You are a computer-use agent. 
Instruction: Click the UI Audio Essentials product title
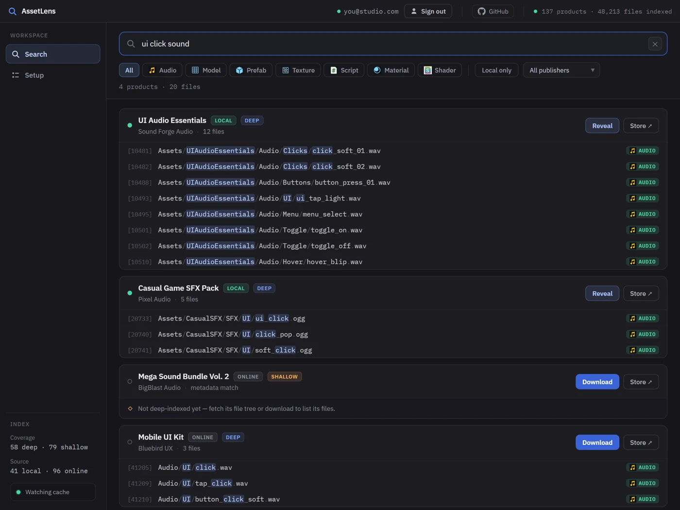coord(172,120)
